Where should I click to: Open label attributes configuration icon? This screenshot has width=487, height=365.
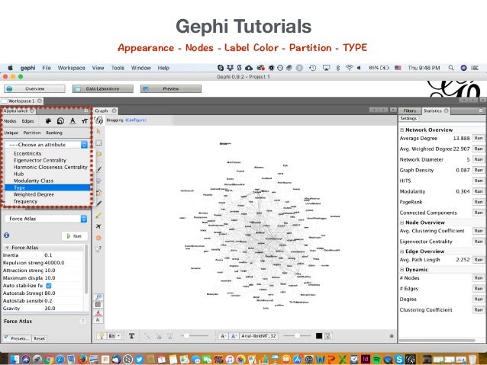[x=328, y=336]
